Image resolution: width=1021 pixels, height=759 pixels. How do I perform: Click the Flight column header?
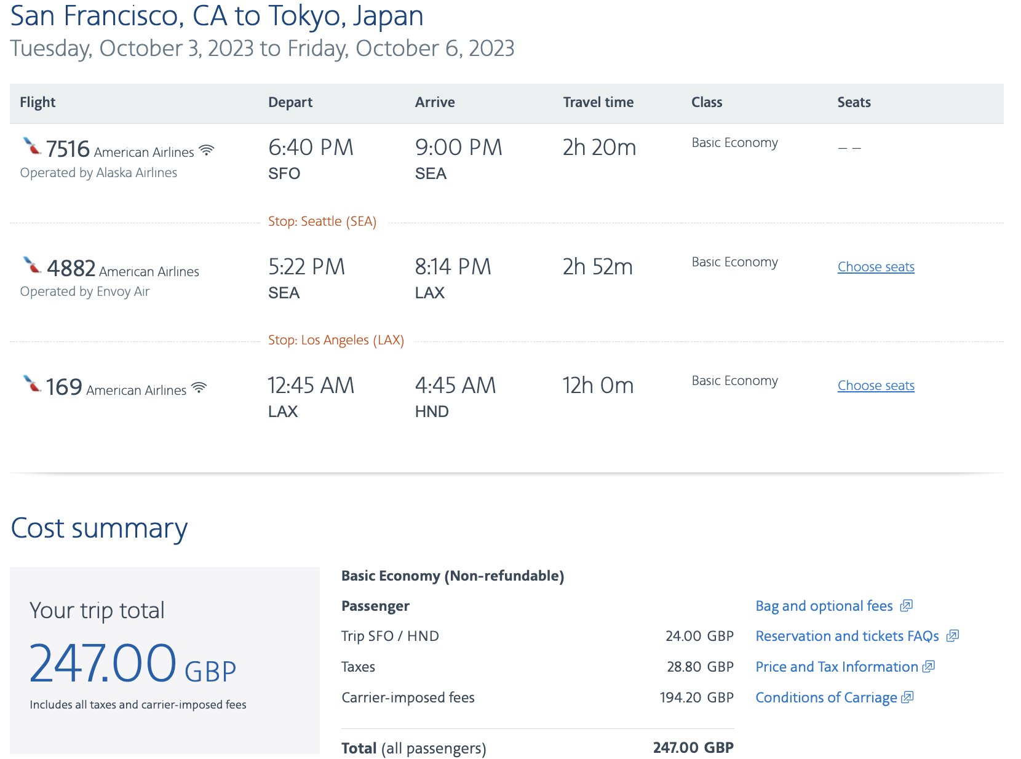tap(38, 102)
